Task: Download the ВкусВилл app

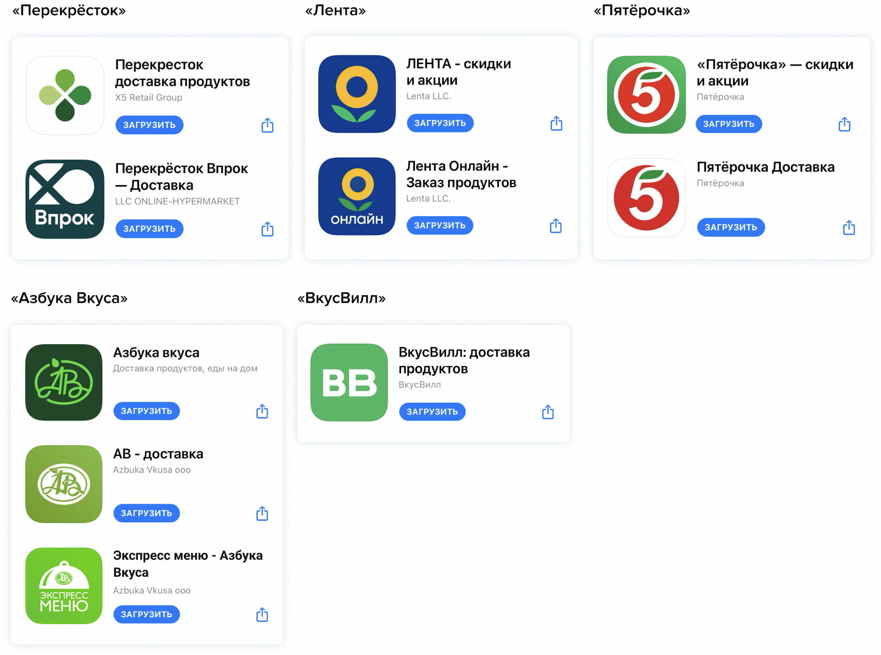Action: coord(432,412)
